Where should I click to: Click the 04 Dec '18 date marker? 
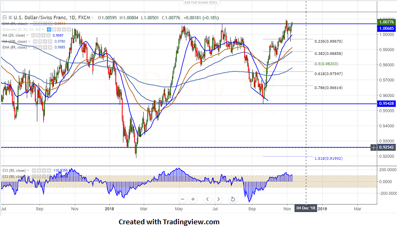tap(306, 208)
